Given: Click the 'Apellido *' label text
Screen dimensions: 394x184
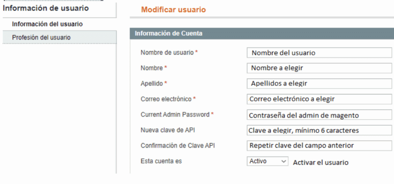Looking at the screenshot, I should point(154,83).
